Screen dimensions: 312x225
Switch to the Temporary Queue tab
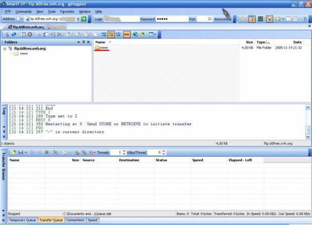pos(22,220)
